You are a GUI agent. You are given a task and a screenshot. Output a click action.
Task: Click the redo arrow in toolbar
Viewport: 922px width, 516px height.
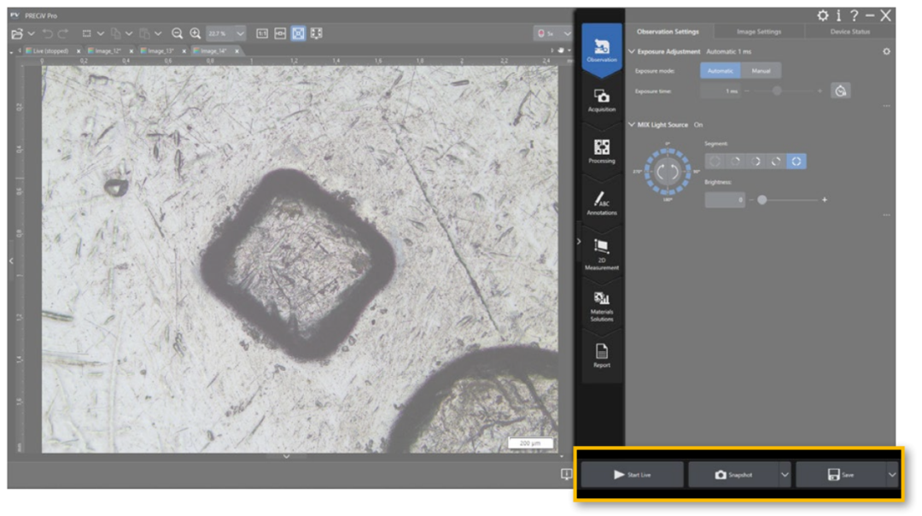63,33
